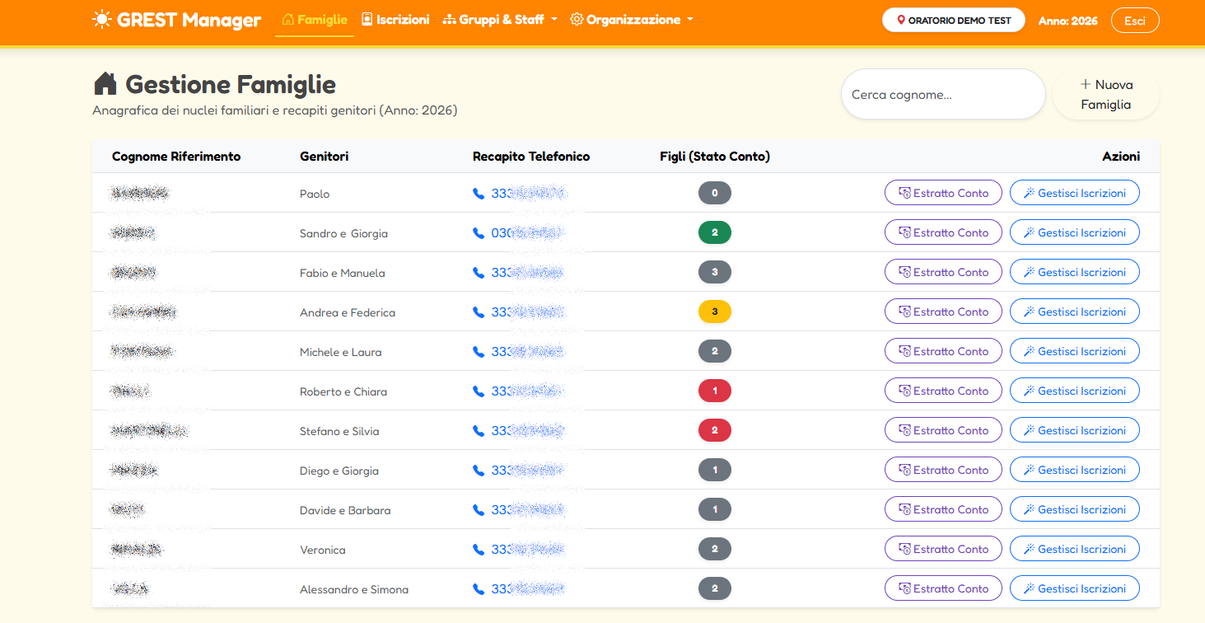Click the Figli (Stato Conto) column header
Viewport: 1205px width, 623px height.
[x=715, y=157]
